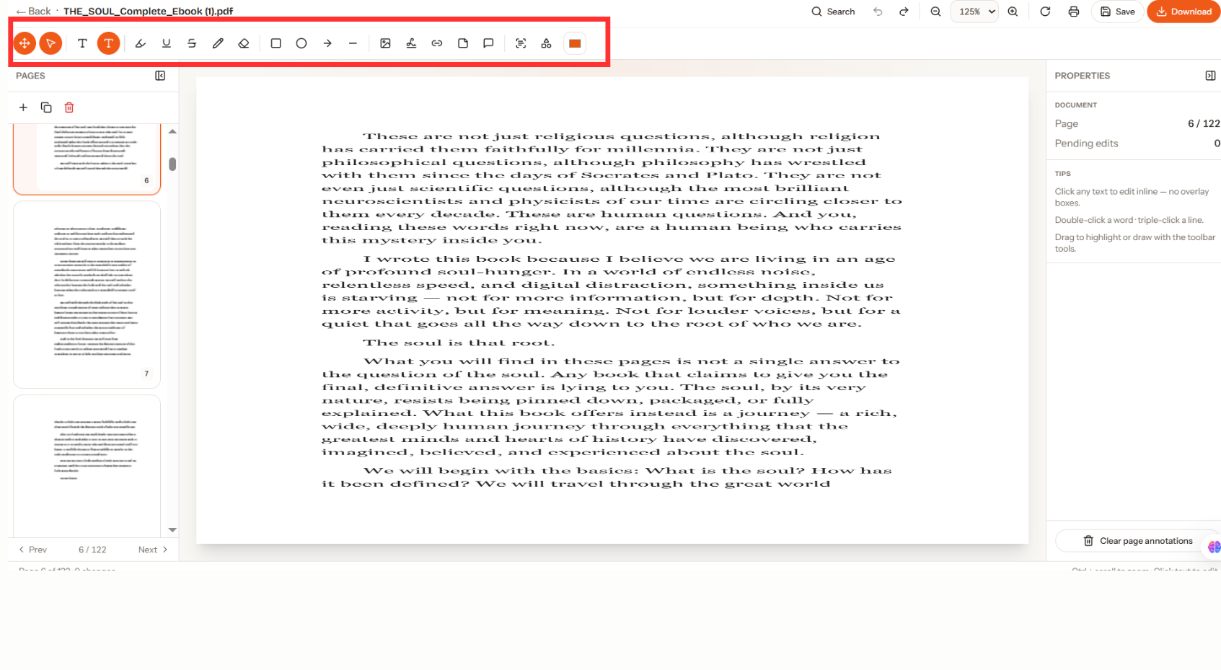This screenshot has width=1221, height=670.
Task: Save the PDF
Action: click(x=1118, y=12)
